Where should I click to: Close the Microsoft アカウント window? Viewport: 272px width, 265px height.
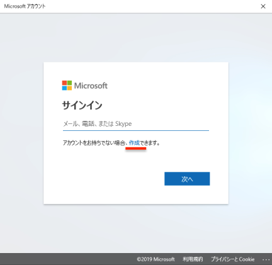tap(263, 6)
